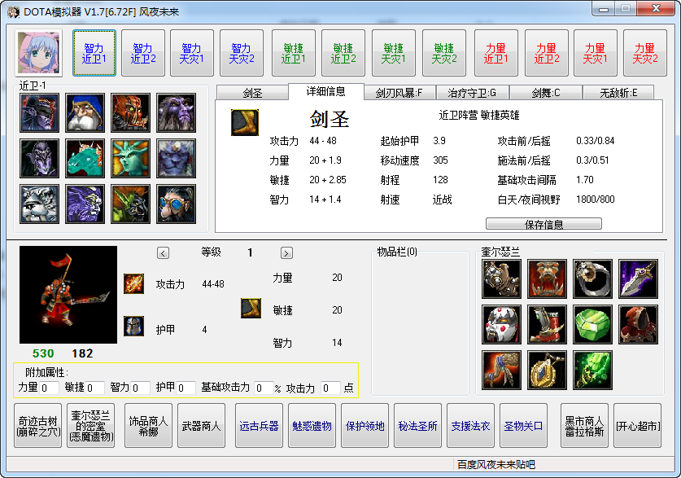Click the silver ring item in shop top row
The height and width of the screenshot is (478, 681).
point(591,278)
